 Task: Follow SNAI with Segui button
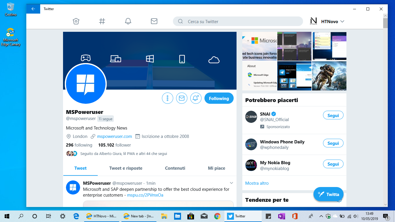tap(333, 115)
